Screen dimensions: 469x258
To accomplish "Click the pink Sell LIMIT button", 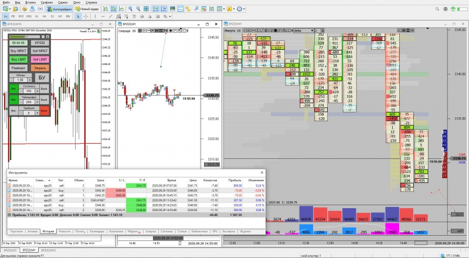I will (x=40, y=59).
